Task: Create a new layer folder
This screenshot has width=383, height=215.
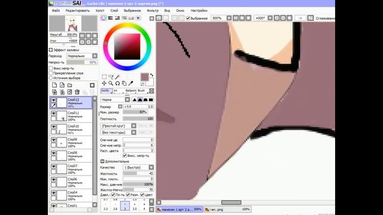Action: point(69,85)
